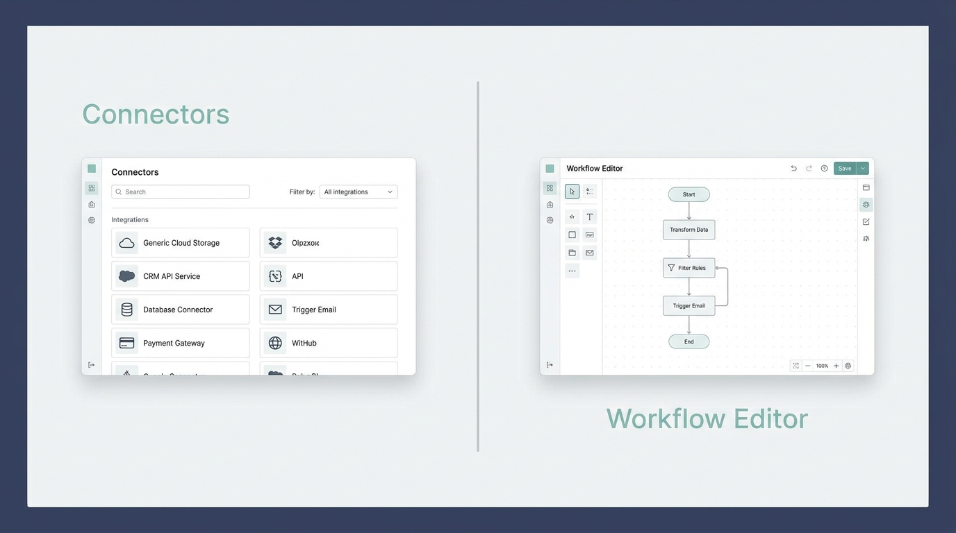Pick the envelope email tool in the palette
This screenshot has height=533, width=956.
click(x=590, y=253)
